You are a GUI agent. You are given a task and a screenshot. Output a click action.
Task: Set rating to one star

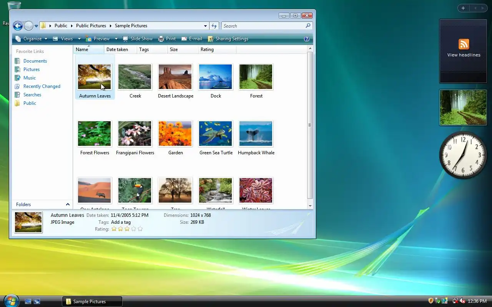114,229
